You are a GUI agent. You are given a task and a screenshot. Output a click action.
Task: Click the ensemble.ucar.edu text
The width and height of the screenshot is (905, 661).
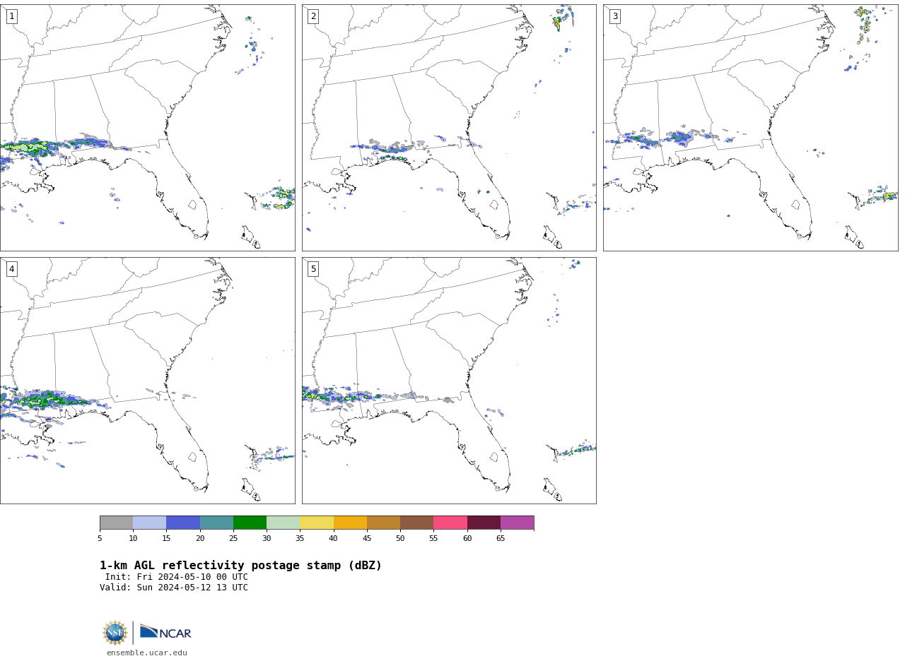click(x=147, y=653)
